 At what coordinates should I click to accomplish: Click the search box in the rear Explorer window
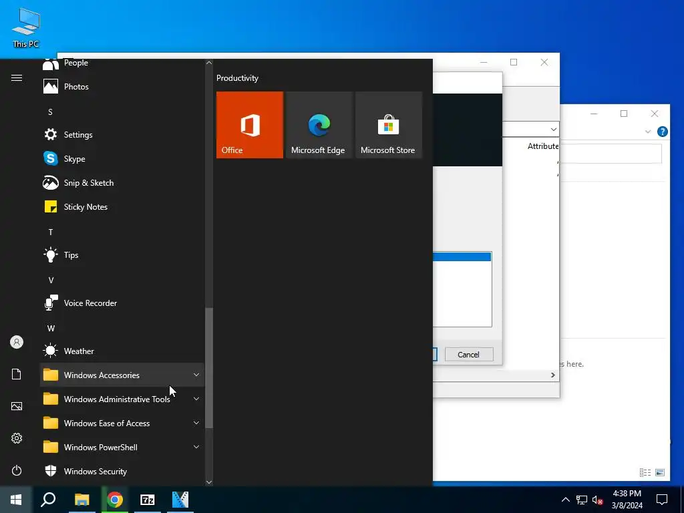[x=611, y=154]
